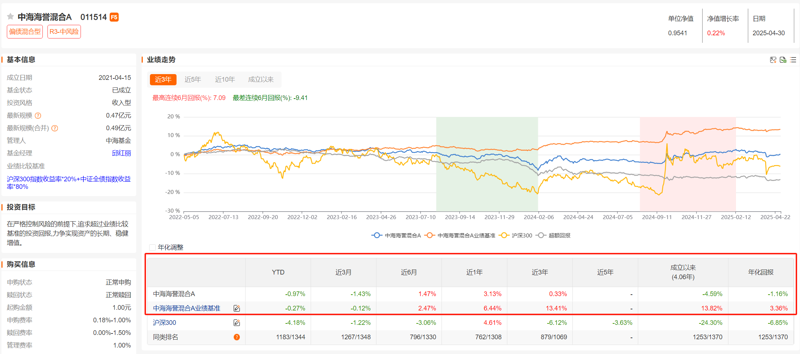Screen dimensions: 800x354
Task: Click the 基本信息 section heading
Action: point(21,60)
